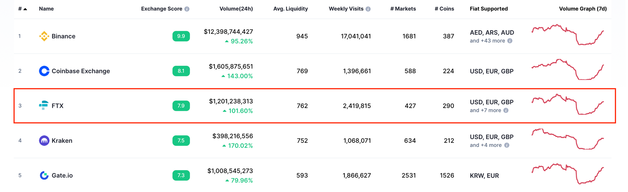Click the 170.02% volume change value
This screenshot has height=192, width=628.
[x=240, y=145]
